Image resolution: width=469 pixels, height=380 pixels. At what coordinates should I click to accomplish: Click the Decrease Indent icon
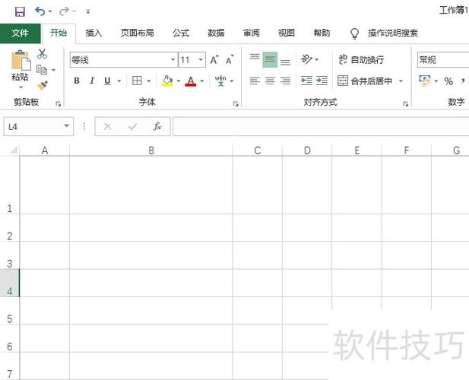tap(306, 81)
